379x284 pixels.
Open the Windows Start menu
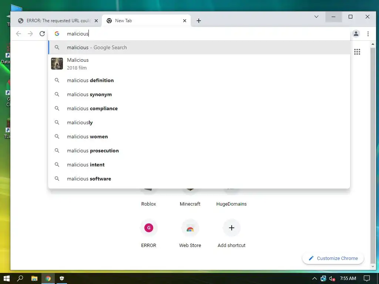[x=7, y=278]
